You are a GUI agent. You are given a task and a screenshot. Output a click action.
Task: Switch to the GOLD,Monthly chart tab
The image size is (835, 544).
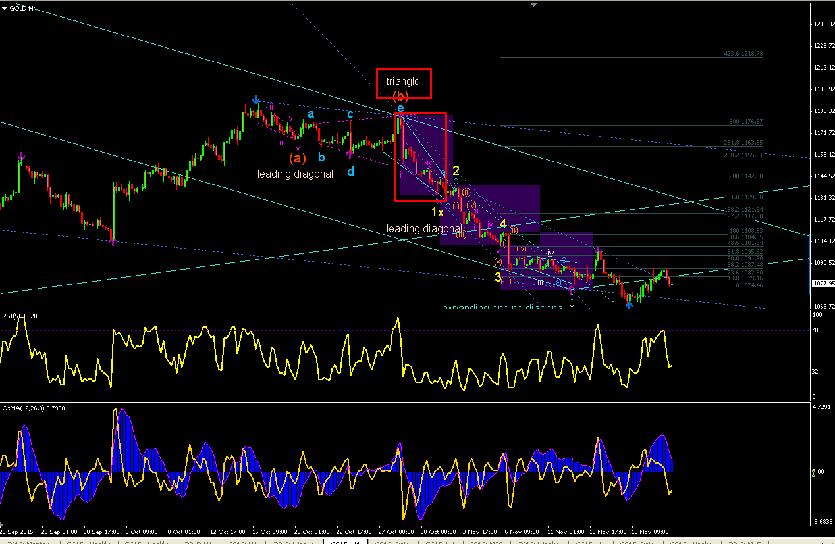tap(30, 543)
